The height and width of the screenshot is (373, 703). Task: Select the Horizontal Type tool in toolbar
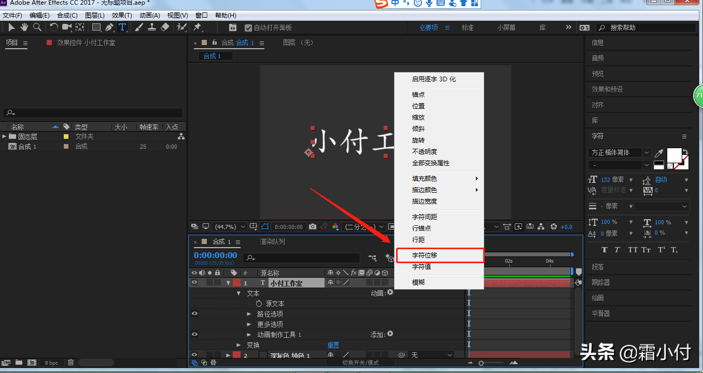pos(122,27)
